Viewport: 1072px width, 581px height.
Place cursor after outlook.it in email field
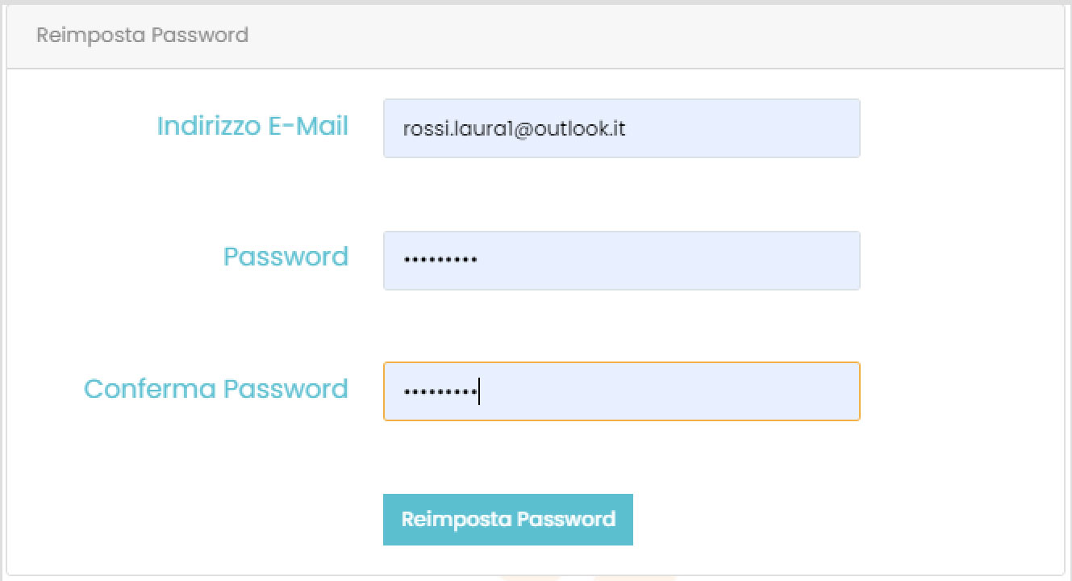[x=628, y=128]
